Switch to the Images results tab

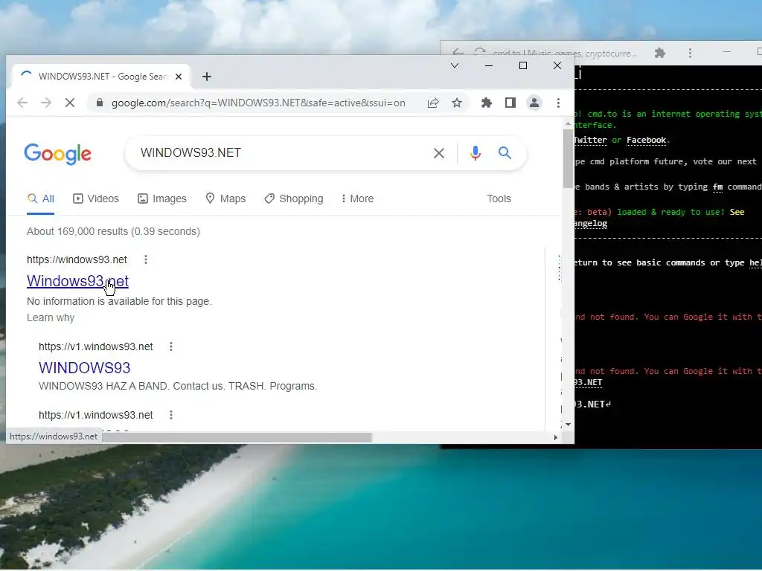(x=162, y=199)
